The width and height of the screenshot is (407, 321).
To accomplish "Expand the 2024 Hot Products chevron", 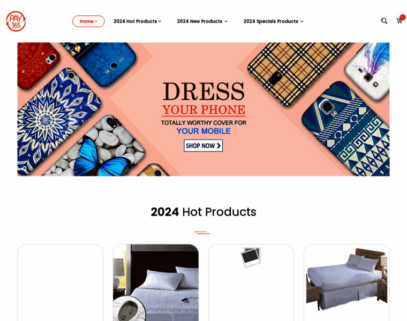I will [x=160, y=21].
